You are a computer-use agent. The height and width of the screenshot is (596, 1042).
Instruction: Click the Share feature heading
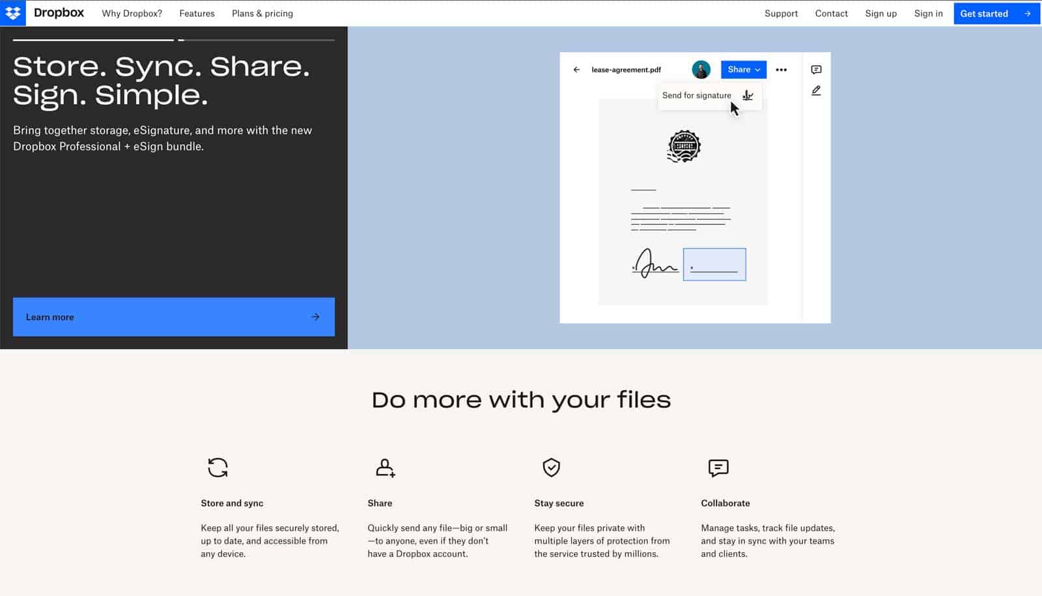click(x=380, y=504)
